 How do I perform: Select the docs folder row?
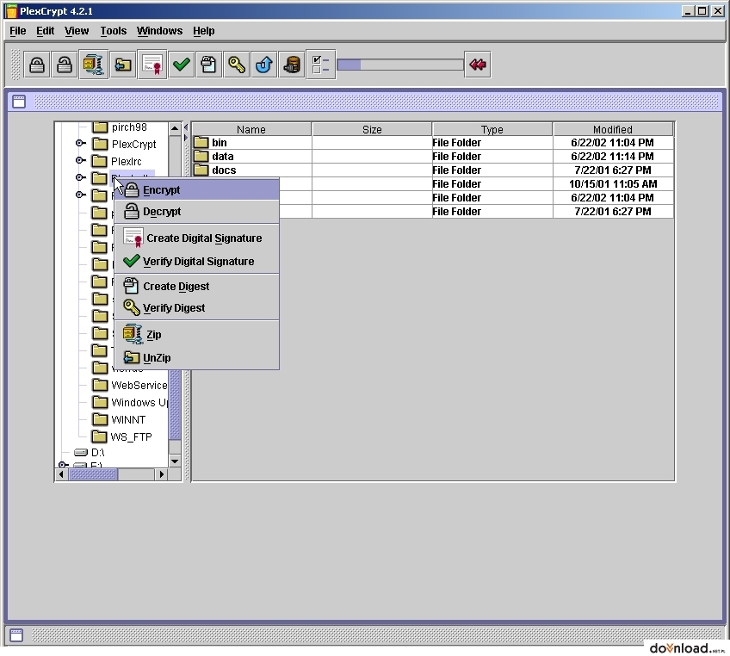coord(432,170)
